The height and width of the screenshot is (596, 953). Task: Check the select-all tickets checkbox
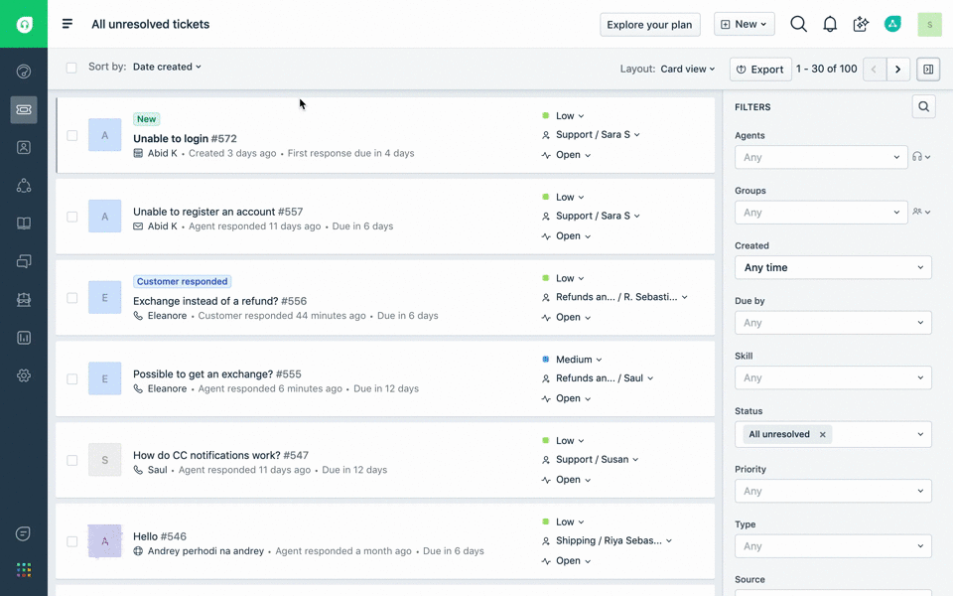71,68
